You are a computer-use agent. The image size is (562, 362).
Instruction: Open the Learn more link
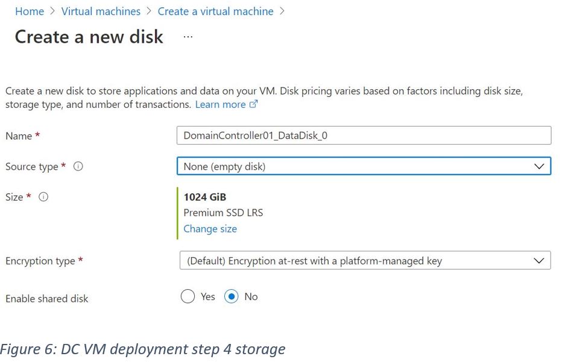pos(220,105)
